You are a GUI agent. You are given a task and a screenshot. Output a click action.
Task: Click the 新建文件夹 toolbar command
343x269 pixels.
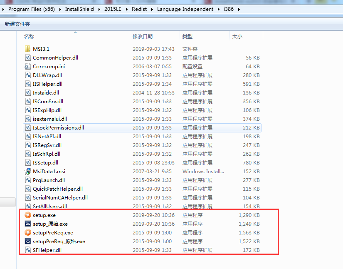click(17, 24)
